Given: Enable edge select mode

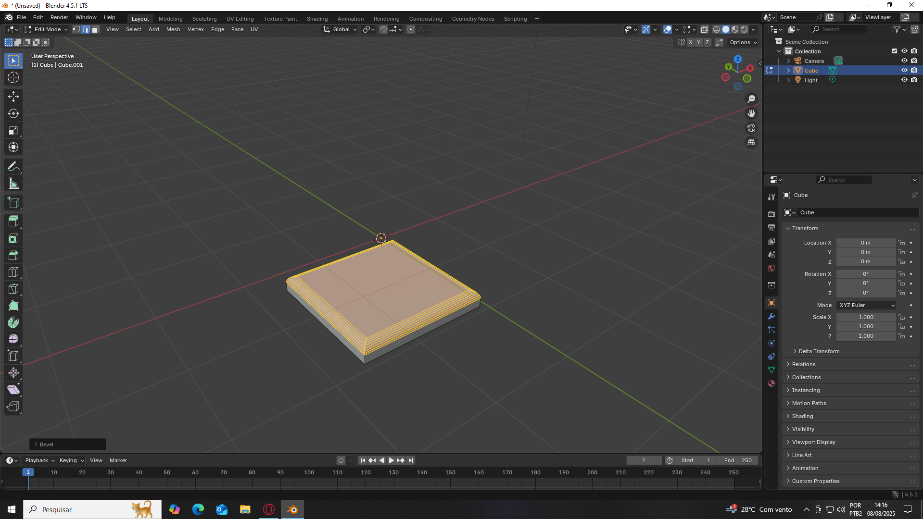Looking at the screenshot, I should (86, 29).
